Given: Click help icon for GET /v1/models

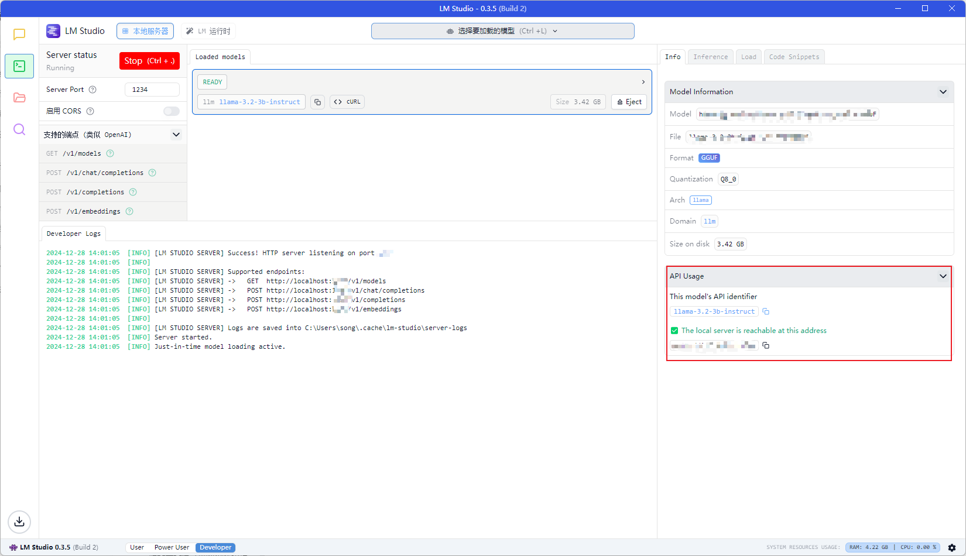Looking at the screenshot, I should tap(110, 153).
